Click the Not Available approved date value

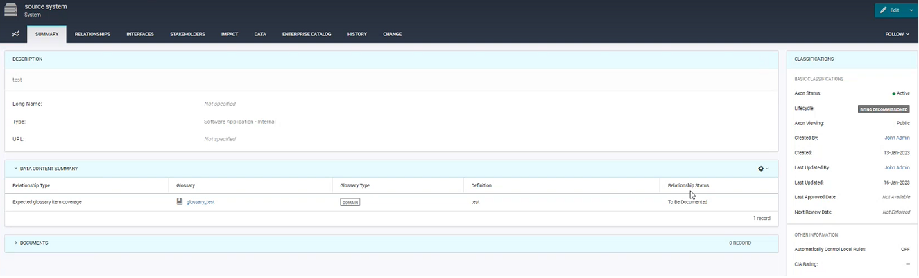tap(896, 197)
